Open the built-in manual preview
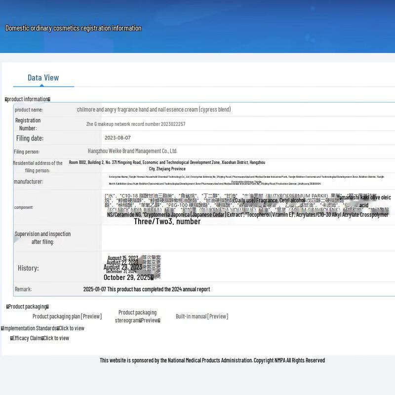The image size is (395, 395). coord(201,316)
